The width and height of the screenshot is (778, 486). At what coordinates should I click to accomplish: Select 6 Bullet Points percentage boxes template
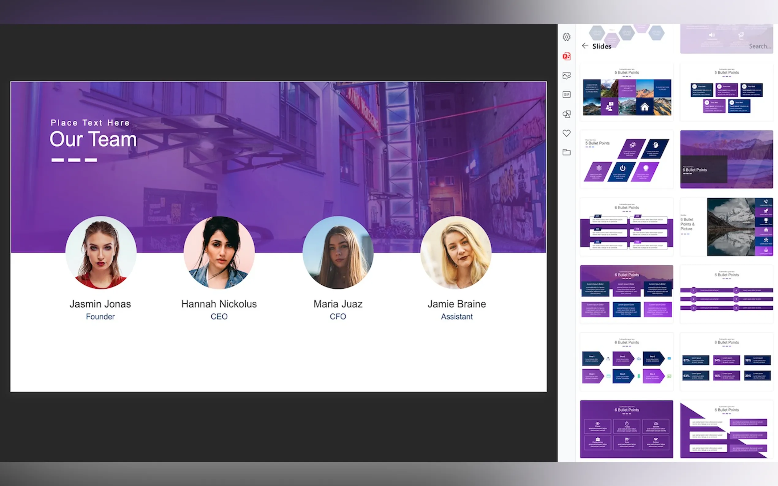point(726,362)
